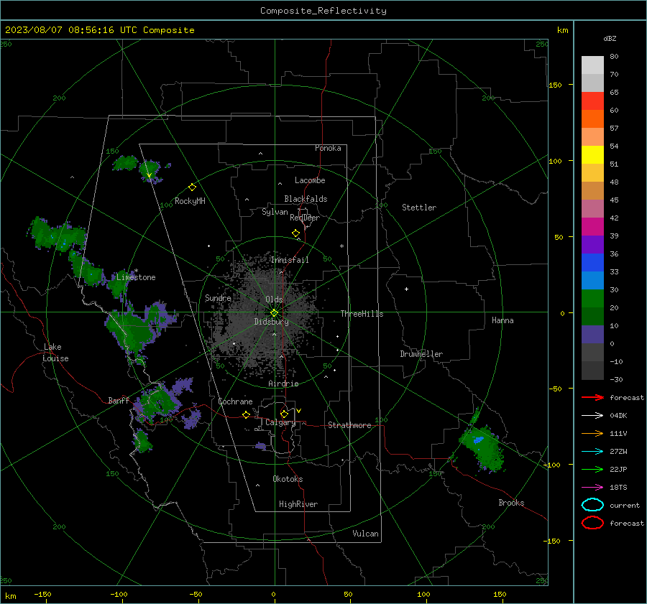Click the Okotoks label
647x604 pixels.
pyautogui.click(x=288, y=479)
